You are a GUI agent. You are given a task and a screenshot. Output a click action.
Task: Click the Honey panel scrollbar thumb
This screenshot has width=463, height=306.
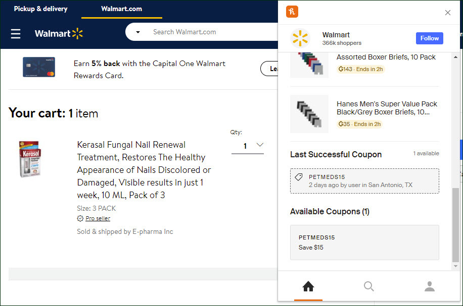[x=455, y=224]
